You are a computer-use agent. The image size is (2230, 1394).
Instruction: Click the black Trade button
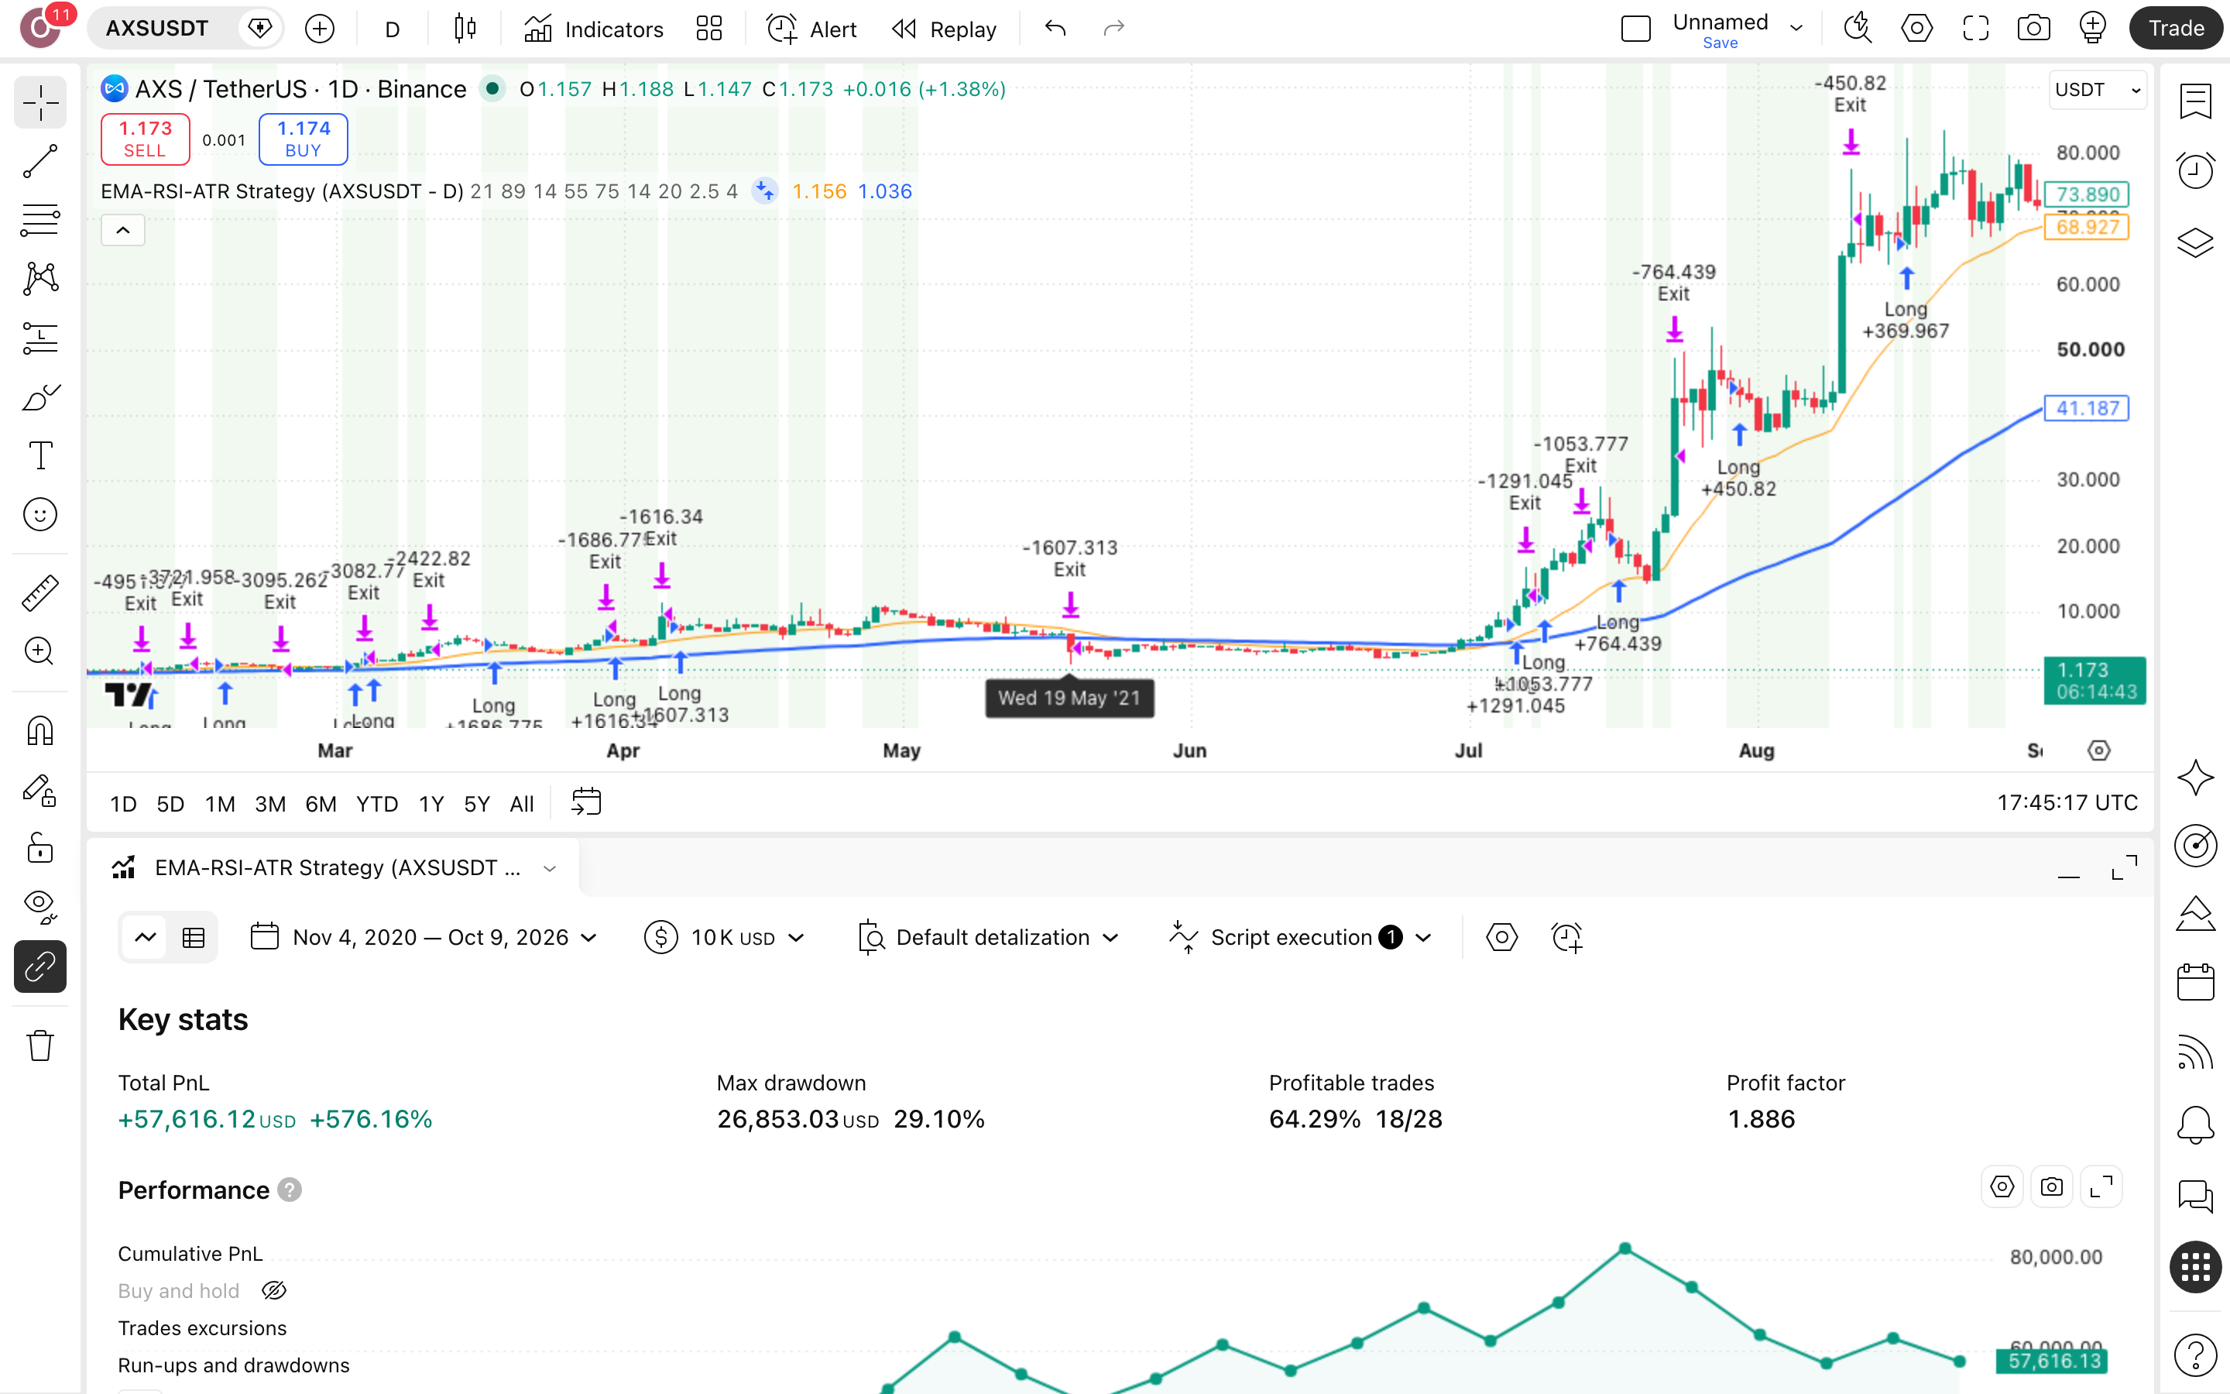pos(2176,29)
